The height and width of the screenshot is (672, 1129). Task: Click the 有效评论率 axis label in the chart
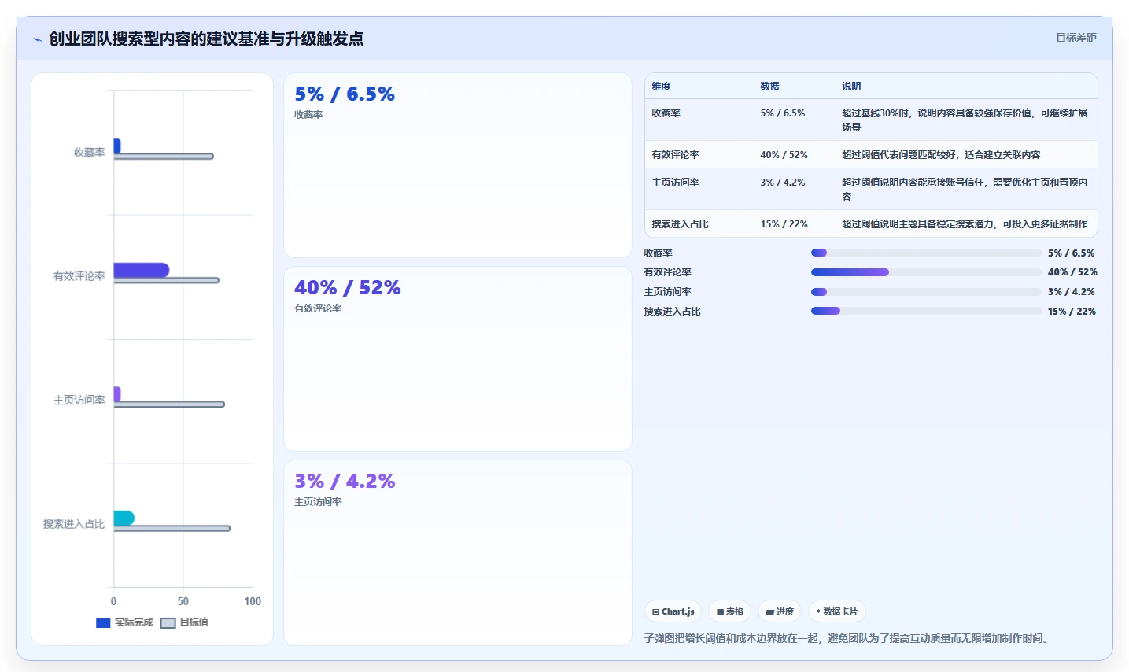(x=79, y=276)
